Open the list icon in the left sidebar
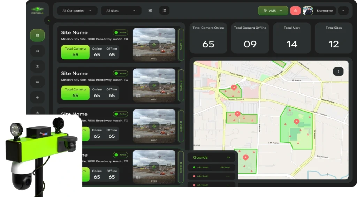This screenshot has width=357, height=197. coord(37,82)
